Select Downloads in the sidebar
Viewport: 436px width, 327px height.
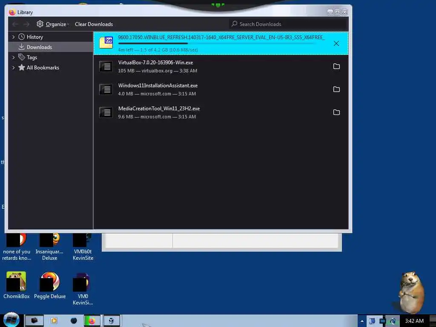51,47
